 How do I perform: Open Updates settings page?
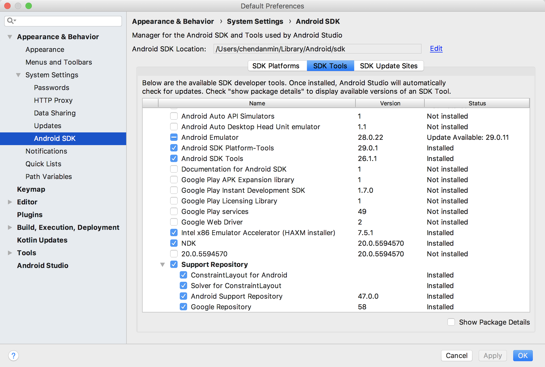tap(48, 126)
